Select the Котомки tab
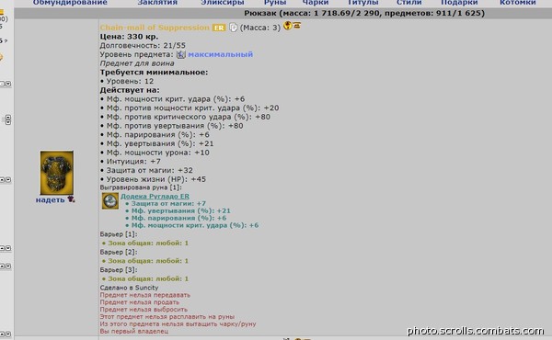552x340 pixels. (x=517, y=3)
